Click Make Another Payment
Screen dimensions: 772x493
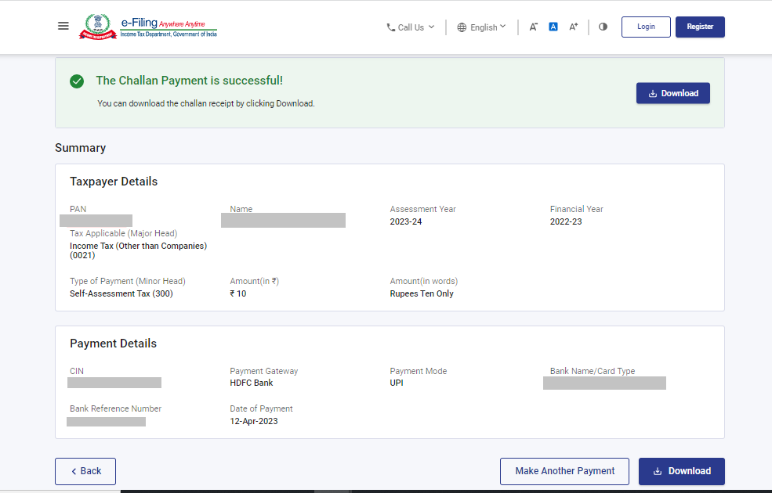coord(564,471)
